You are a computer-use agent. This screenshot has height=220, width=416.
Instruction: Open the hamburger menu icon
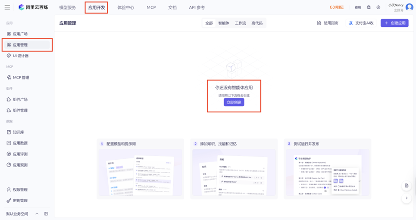7,7
